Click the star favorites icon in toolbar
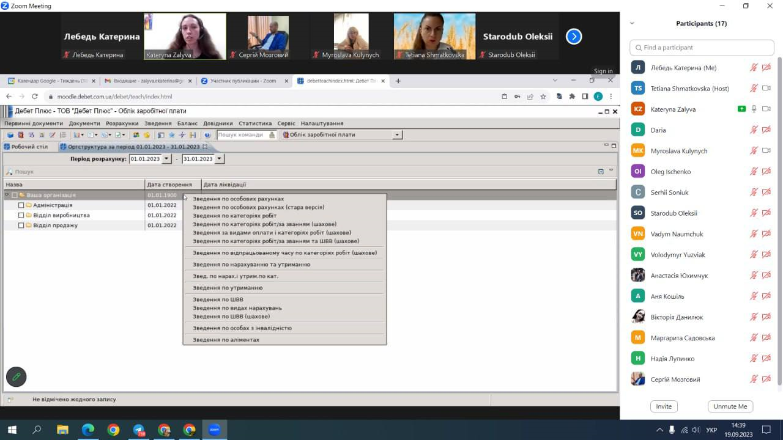 coord(171,135)
